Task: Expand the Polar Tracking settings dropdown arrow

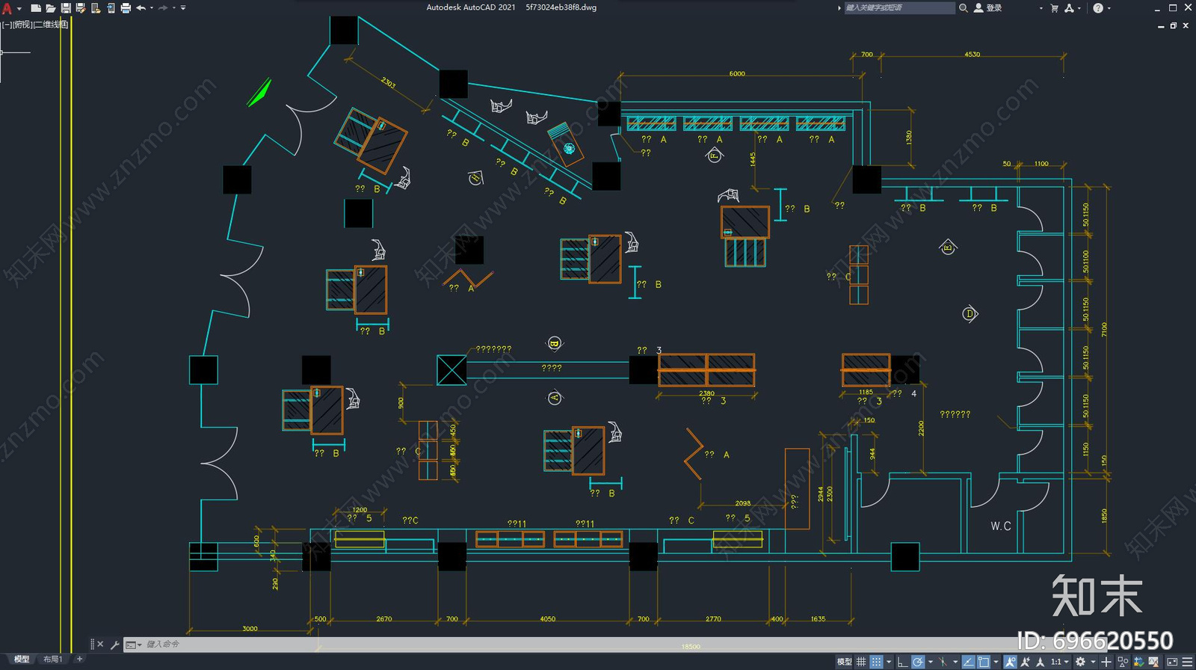Action: (930, 662)
